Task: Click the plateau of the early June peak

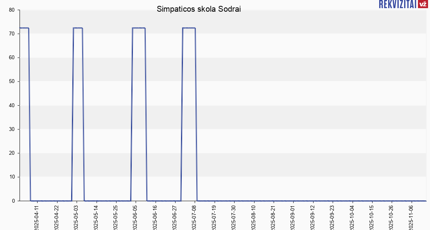Action: click(x=139, y=28)
